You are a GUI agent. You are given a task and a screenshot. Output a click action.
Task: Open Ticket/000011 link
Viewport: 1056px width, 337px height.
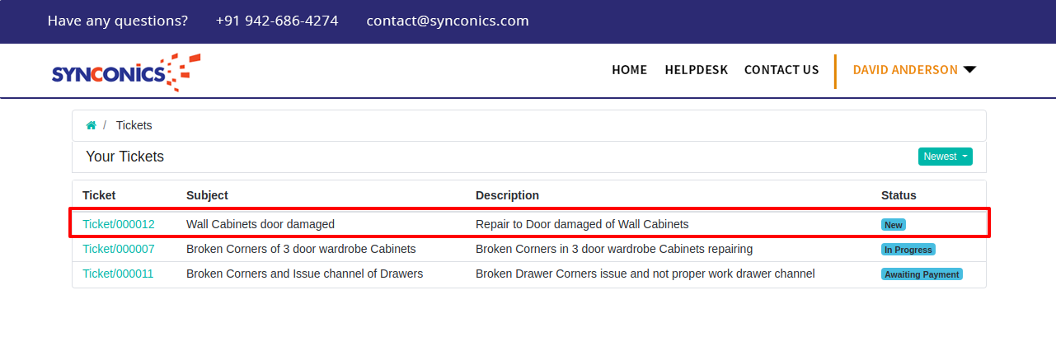[x=118, y=274]
